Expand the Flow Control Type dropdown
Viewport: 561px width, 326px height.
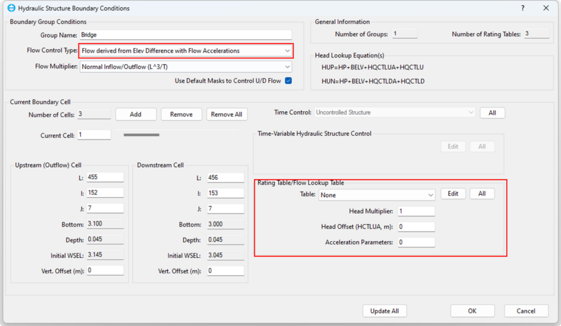(x=288, y=51)
